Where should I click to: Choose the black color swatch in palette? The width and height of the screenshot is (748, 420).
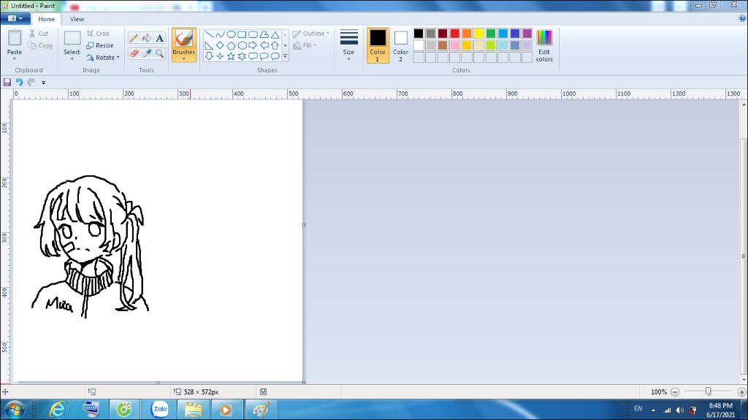[419, 34]
